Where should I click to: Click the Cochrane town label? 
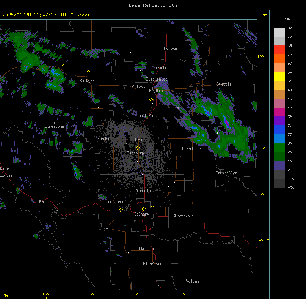click(114, 202)
